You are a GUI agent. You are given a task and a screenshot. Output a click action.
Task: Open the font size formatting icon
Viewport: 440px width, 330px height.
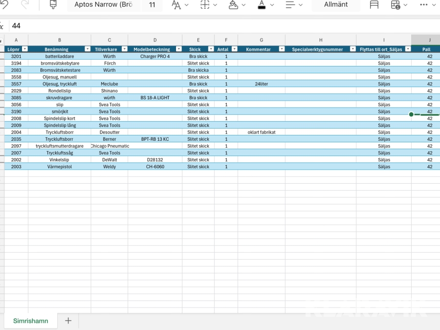(x=176, y=5)
